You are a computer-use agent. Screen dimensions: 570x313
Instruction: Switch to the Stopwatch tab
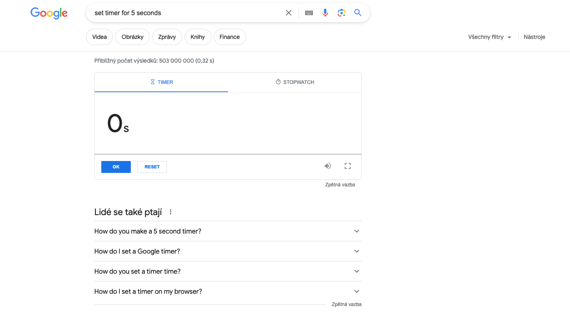pyautogui.click(x=295, y=82)
